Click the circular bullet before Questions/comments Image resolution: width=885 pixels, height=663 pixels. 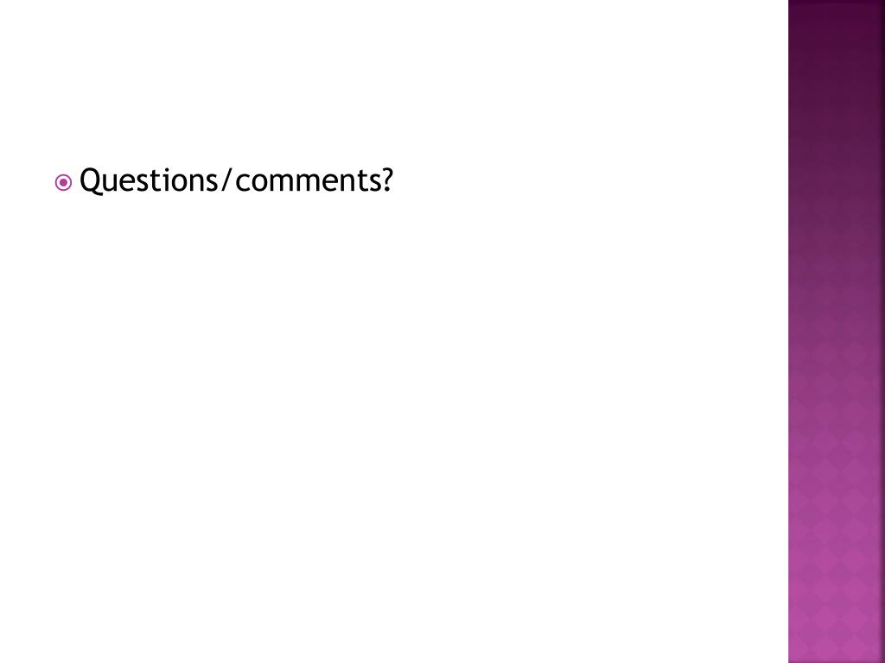pyautogui.click(x=63, y=182)
